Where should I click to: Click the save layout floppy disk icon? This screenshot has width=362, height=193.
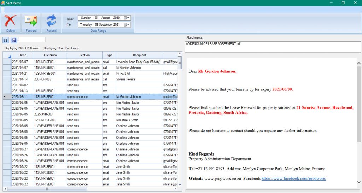[x=14, y=40]
